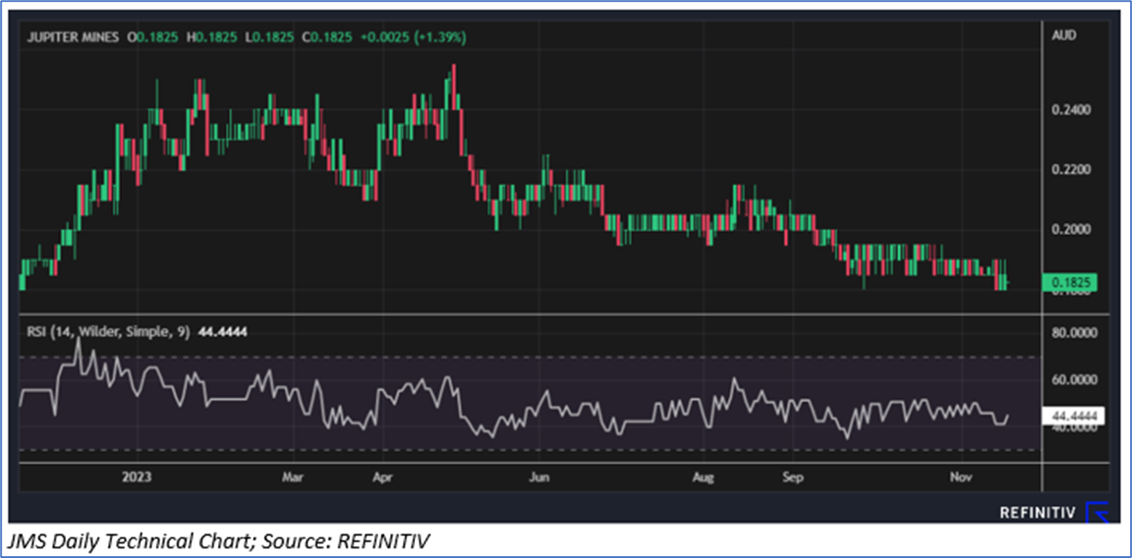Click the Jun time axis label
Viewport: 1132px width, 558px height.
click(x=539, y=477)
